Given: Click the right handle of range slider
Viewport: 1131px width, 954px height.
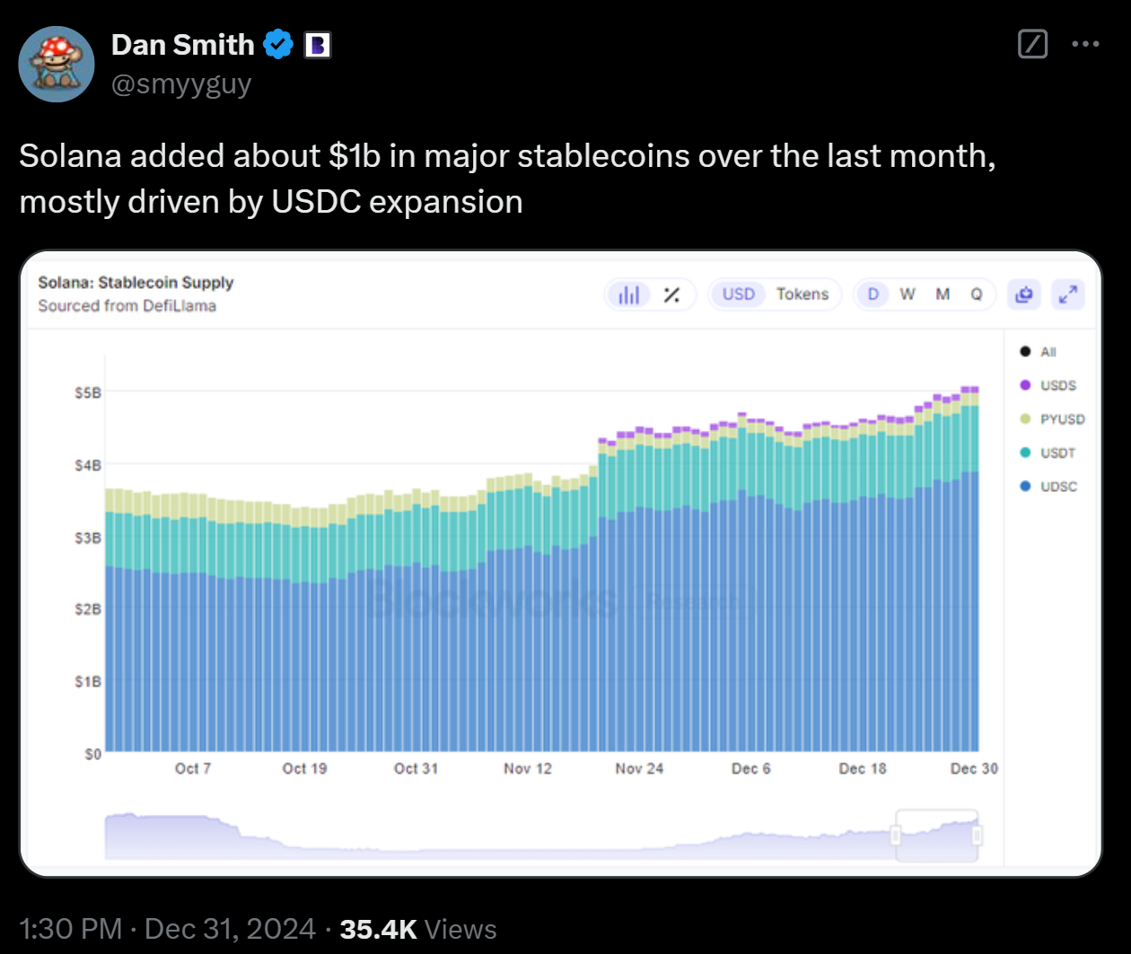Looking at the screenshot, I should pos(977,836).
